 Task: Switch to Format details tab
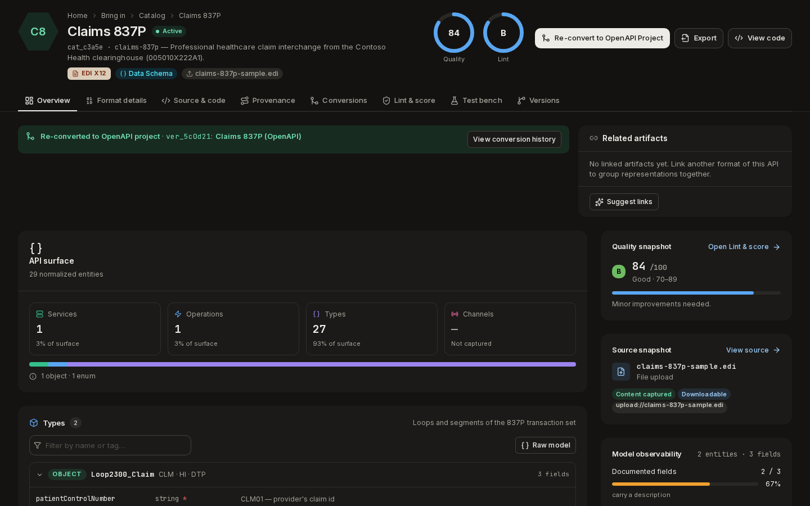[x=116, y=101]
